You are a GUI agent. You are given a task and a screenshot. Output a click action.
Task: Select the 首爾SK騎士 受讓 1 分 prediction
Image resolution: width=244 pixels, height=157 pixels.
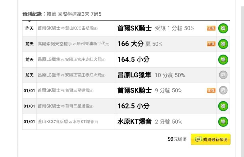(x=156, y=28)
